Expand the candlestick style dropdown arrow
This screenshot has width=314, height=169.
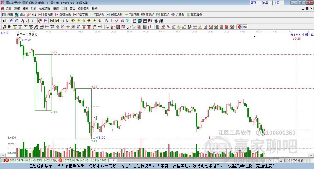point(36,21)
